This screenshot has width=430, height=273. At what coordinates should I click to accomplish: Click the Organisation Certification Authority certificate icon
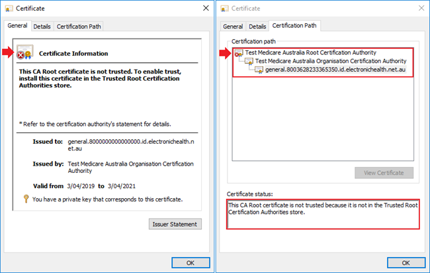point(249,61)
